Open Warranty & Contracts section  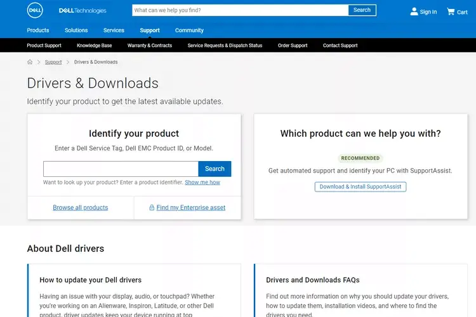150,46
